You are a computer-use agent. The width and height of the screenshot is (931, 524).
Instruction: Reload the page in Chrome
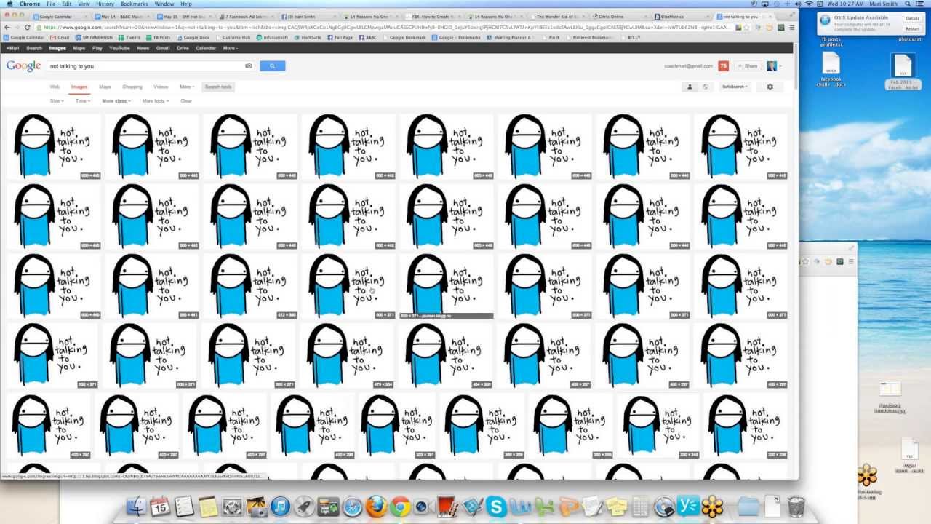28,27
